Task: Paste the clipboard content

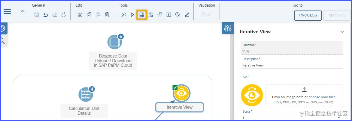Action: (x=98, y=15)
